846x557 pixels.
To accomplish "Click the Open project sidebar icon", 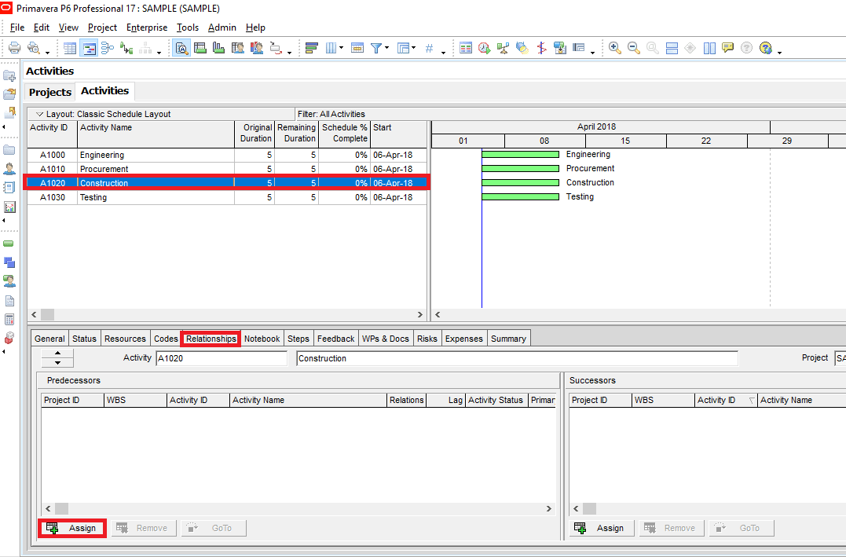I will (x=9, y=94).
